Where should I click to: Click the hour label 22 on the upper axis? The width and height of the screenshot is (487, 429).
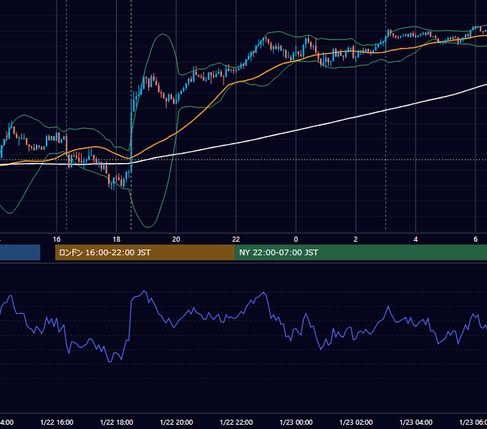[x=236, y=240]
